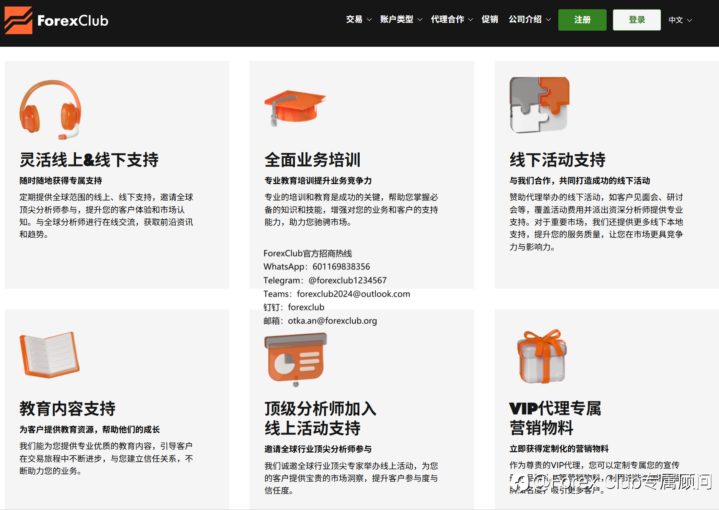719x510 pixels.
Task: Open the 交易 navigation menu
Action: pyautogui.click(x=354, y=19)
